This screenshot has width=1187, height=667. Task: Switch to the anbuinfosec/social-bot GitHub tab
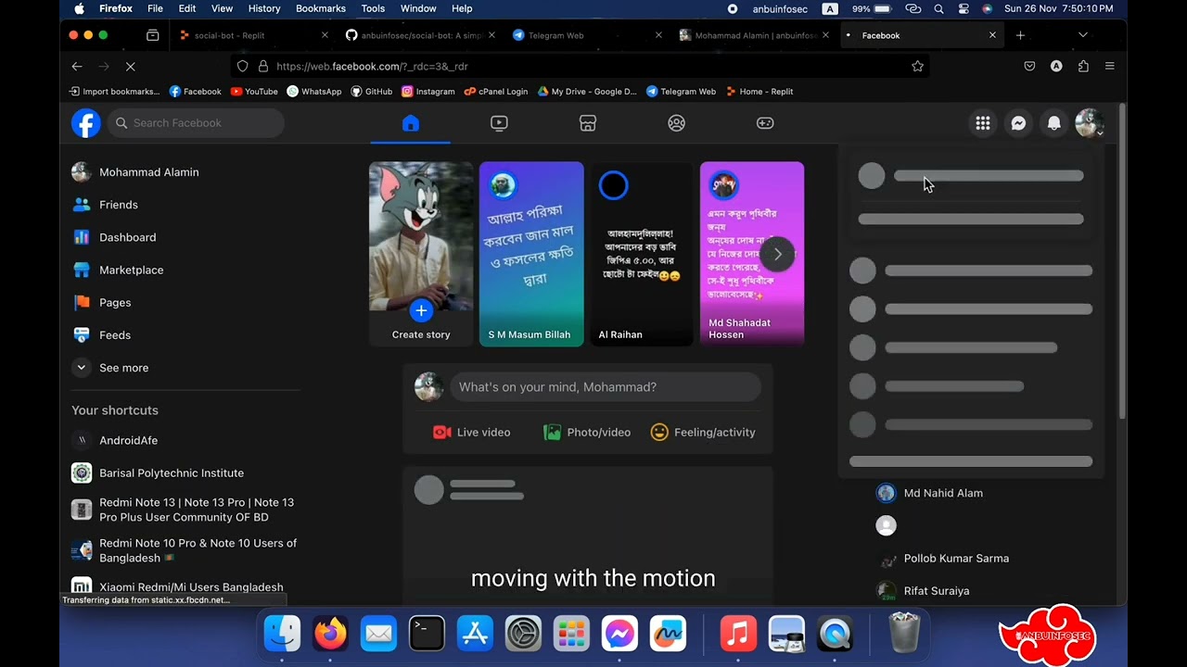pos(419,35)
